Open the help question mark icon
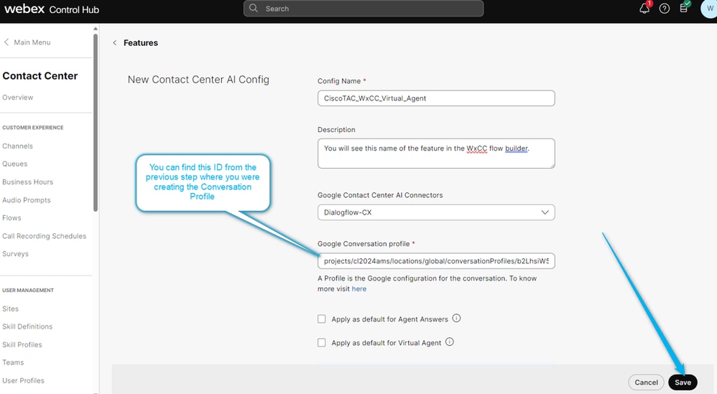 click(x=665, y=8)
